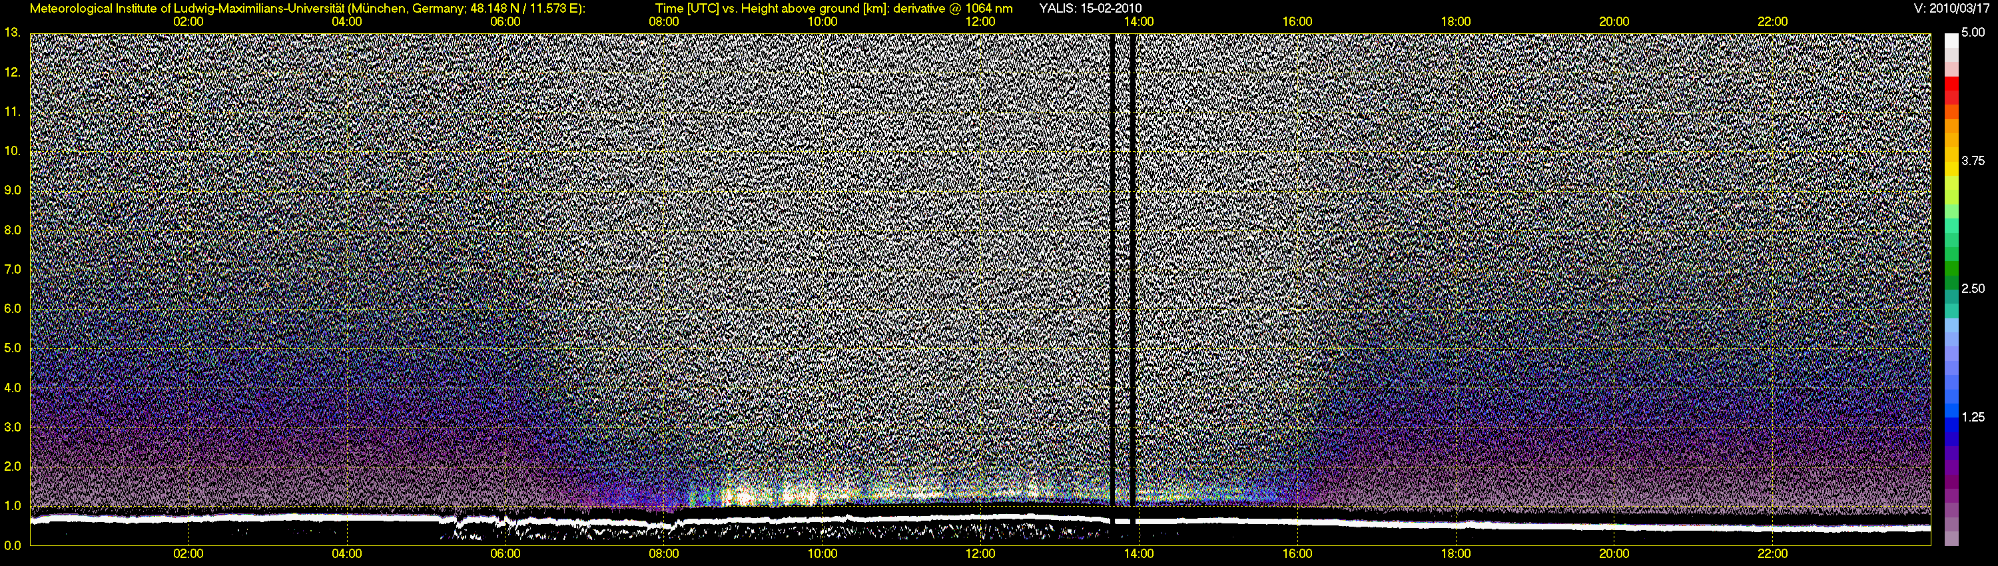Image resolution: width=1998 pixels, height=566 pixels.
Task: Click the 3.75 colorbar scale value
Action: (x=1973, y=160)
